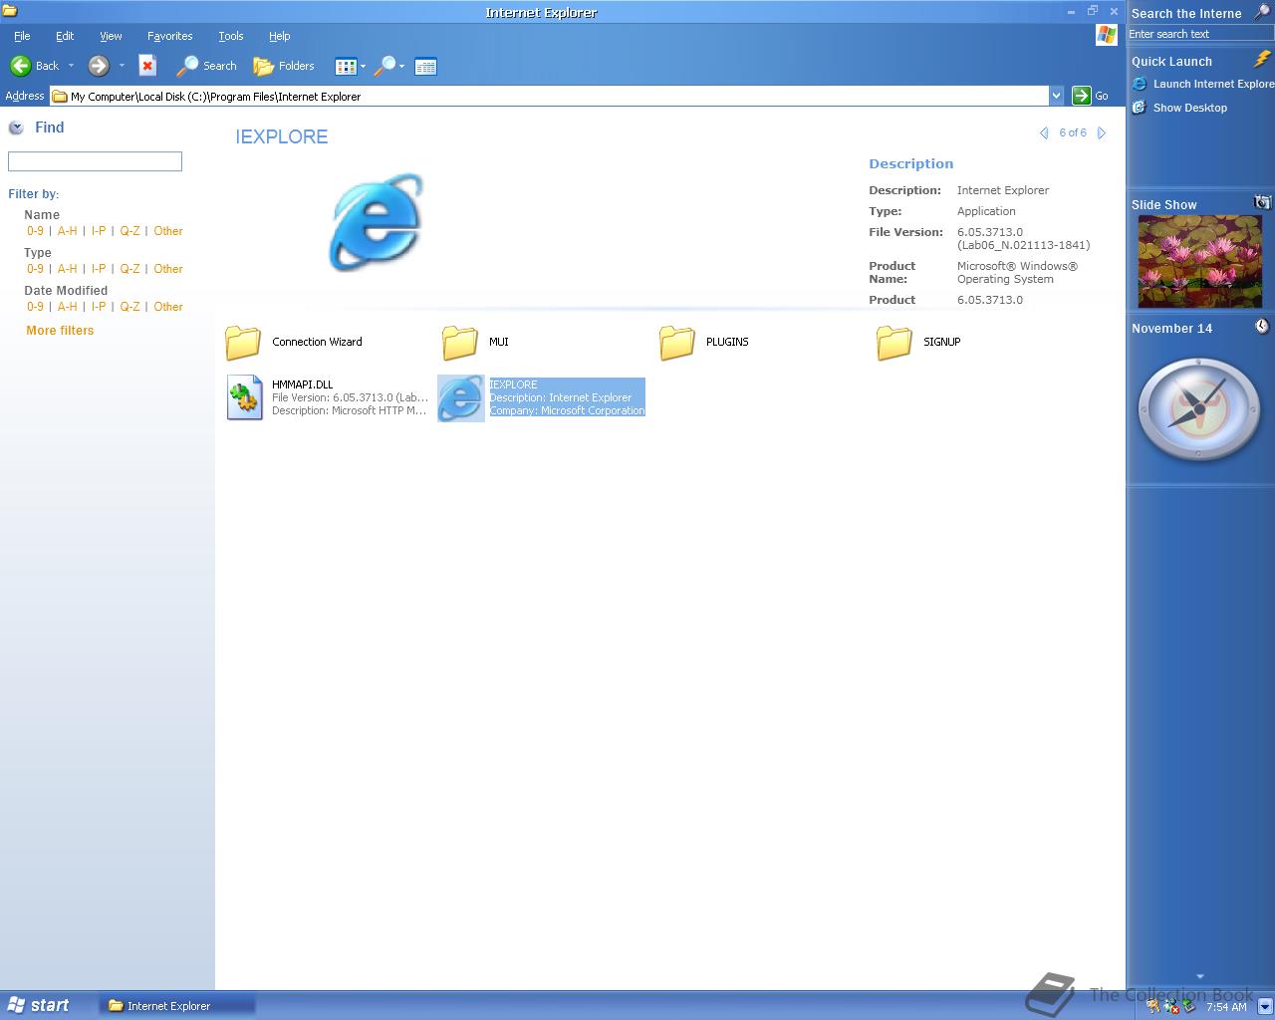This screenshot has width=1275, height=1020.
Task: Select the SIGNUP folder
Action: tap(918, 342)
